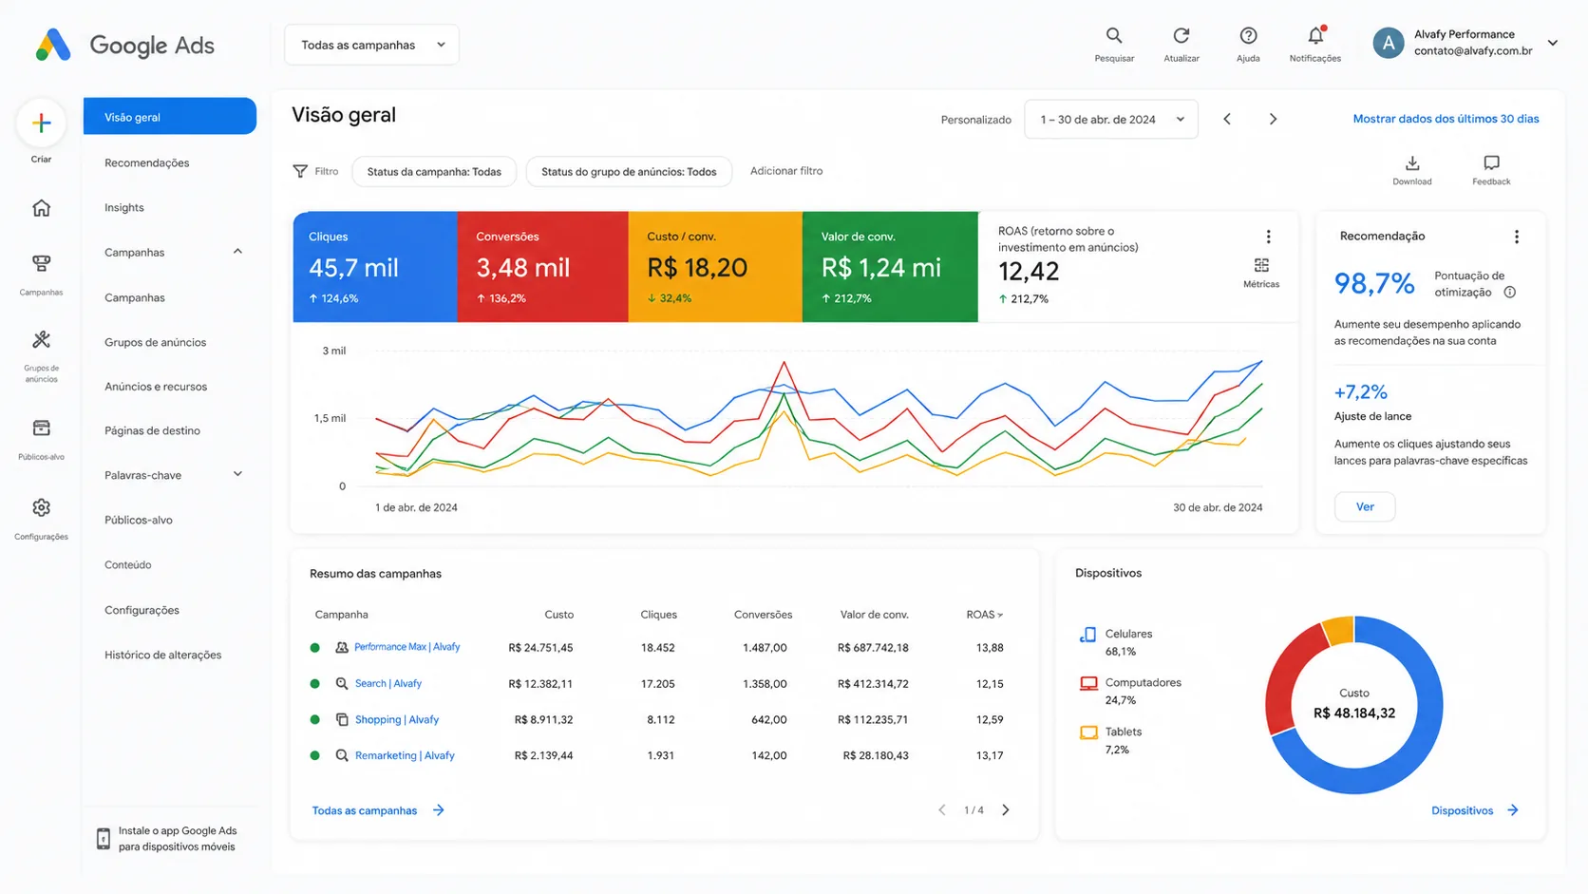1588x894 pixels.
Task: Open Todas as campanhas dropdown
Action: pos(371,45)
